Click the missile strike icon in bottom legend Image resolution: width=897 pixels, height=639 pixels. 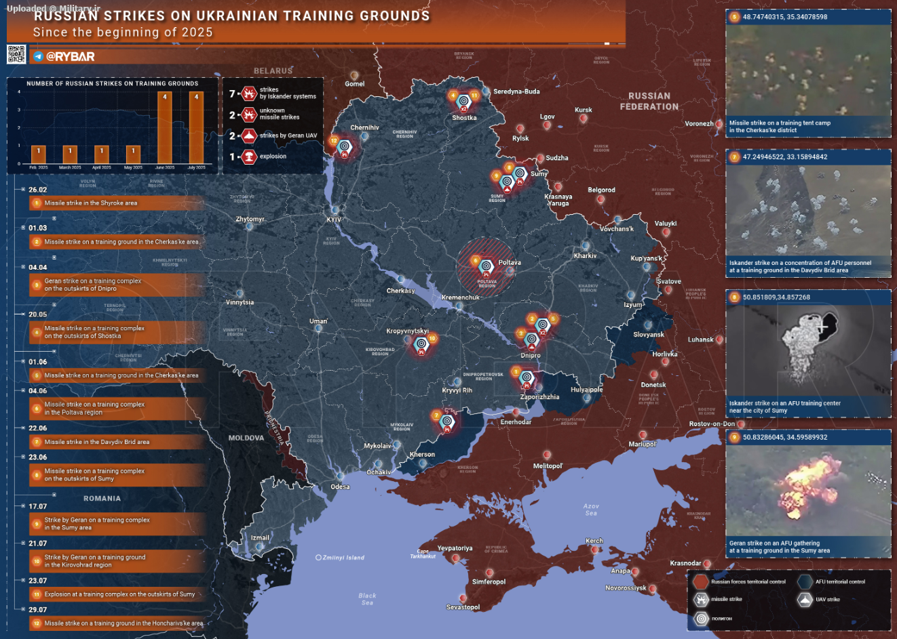701,600
